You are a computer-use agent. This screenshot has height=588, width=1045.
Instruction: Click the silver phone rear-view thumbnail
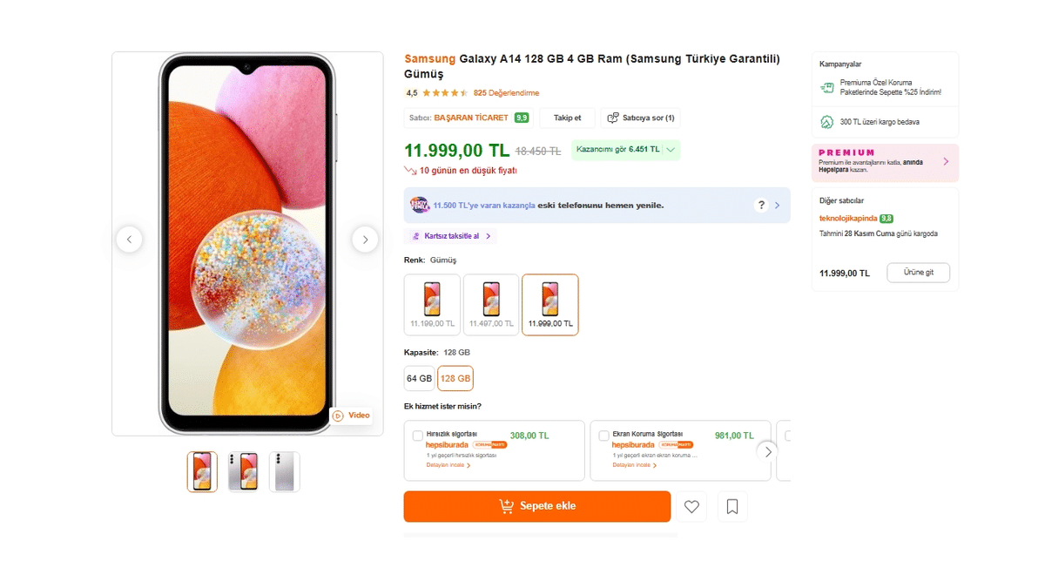tap(285, 470)
